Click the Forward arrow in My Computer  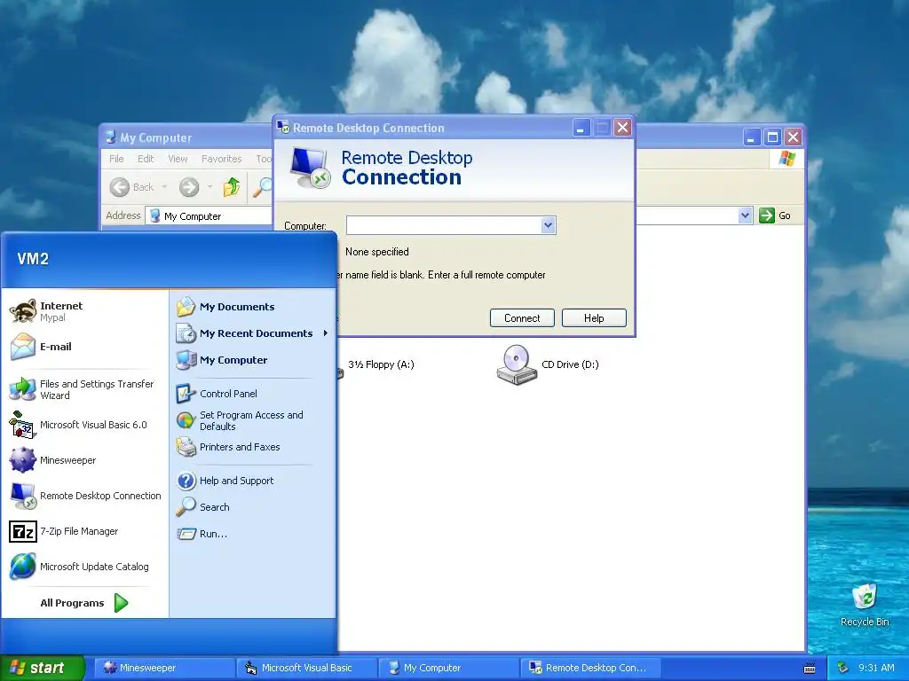coord(189,187)
